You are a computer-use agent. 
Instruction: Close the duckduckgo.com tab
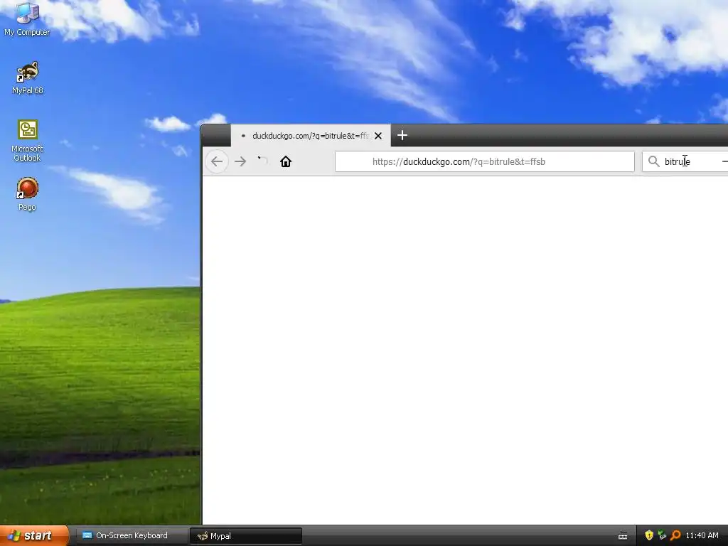tap(378, 136)
